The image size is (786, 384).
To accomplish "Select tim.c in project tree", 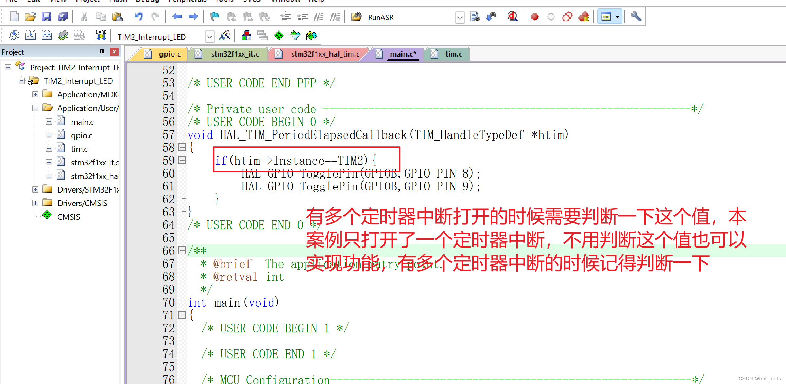I will 79,149.
